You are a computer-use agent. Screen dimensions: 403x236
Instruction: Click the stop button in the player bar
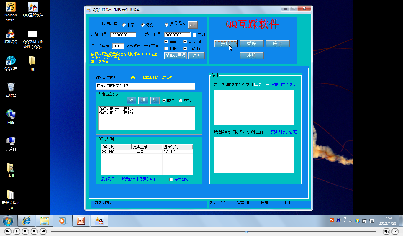pyautogui.click(x=34, y=231)
